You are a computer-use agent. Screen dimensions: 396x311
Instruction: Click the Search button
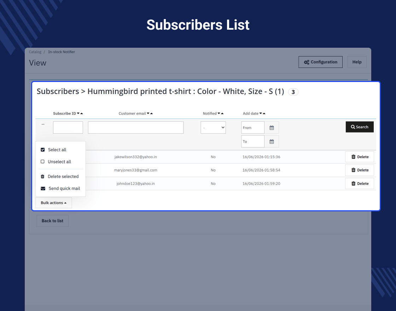click(x=360, y=127)
